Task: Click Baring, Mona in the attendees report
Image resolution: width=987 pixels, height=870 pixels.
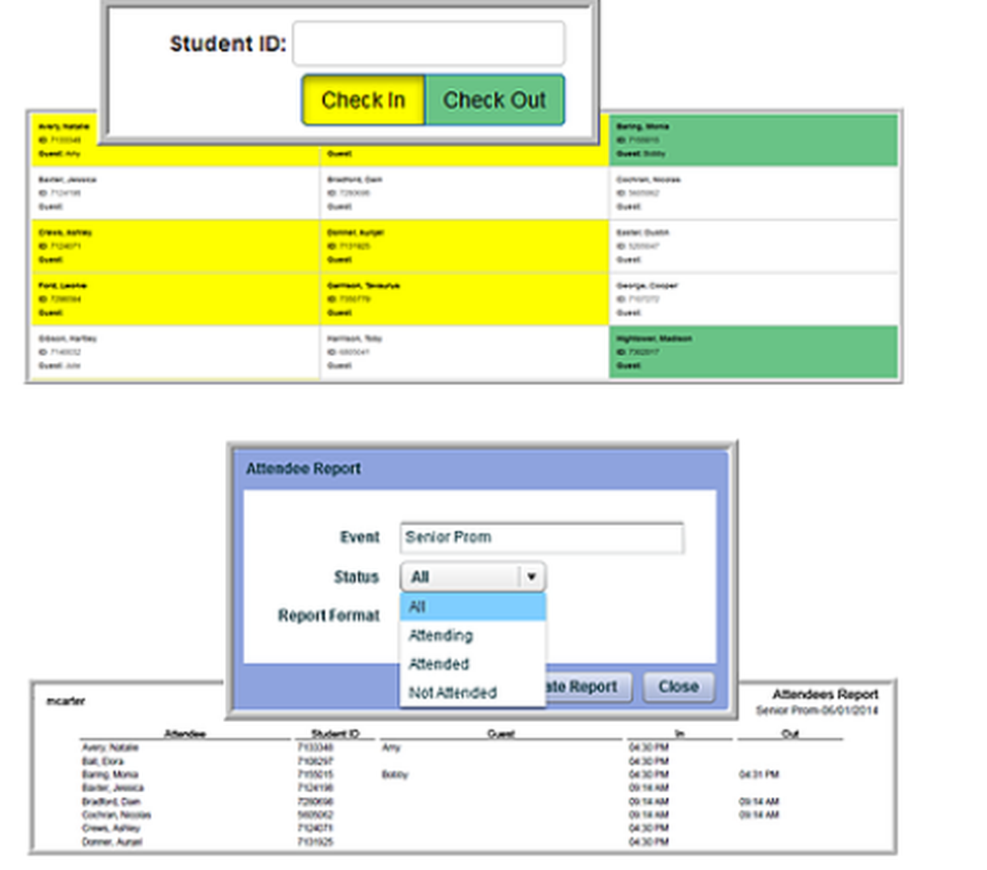Action: pyautogui.click(x=110, y=774)
